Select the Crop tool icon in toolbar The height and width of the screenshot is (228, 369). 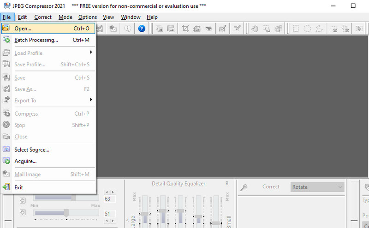(x=185, y=29)
